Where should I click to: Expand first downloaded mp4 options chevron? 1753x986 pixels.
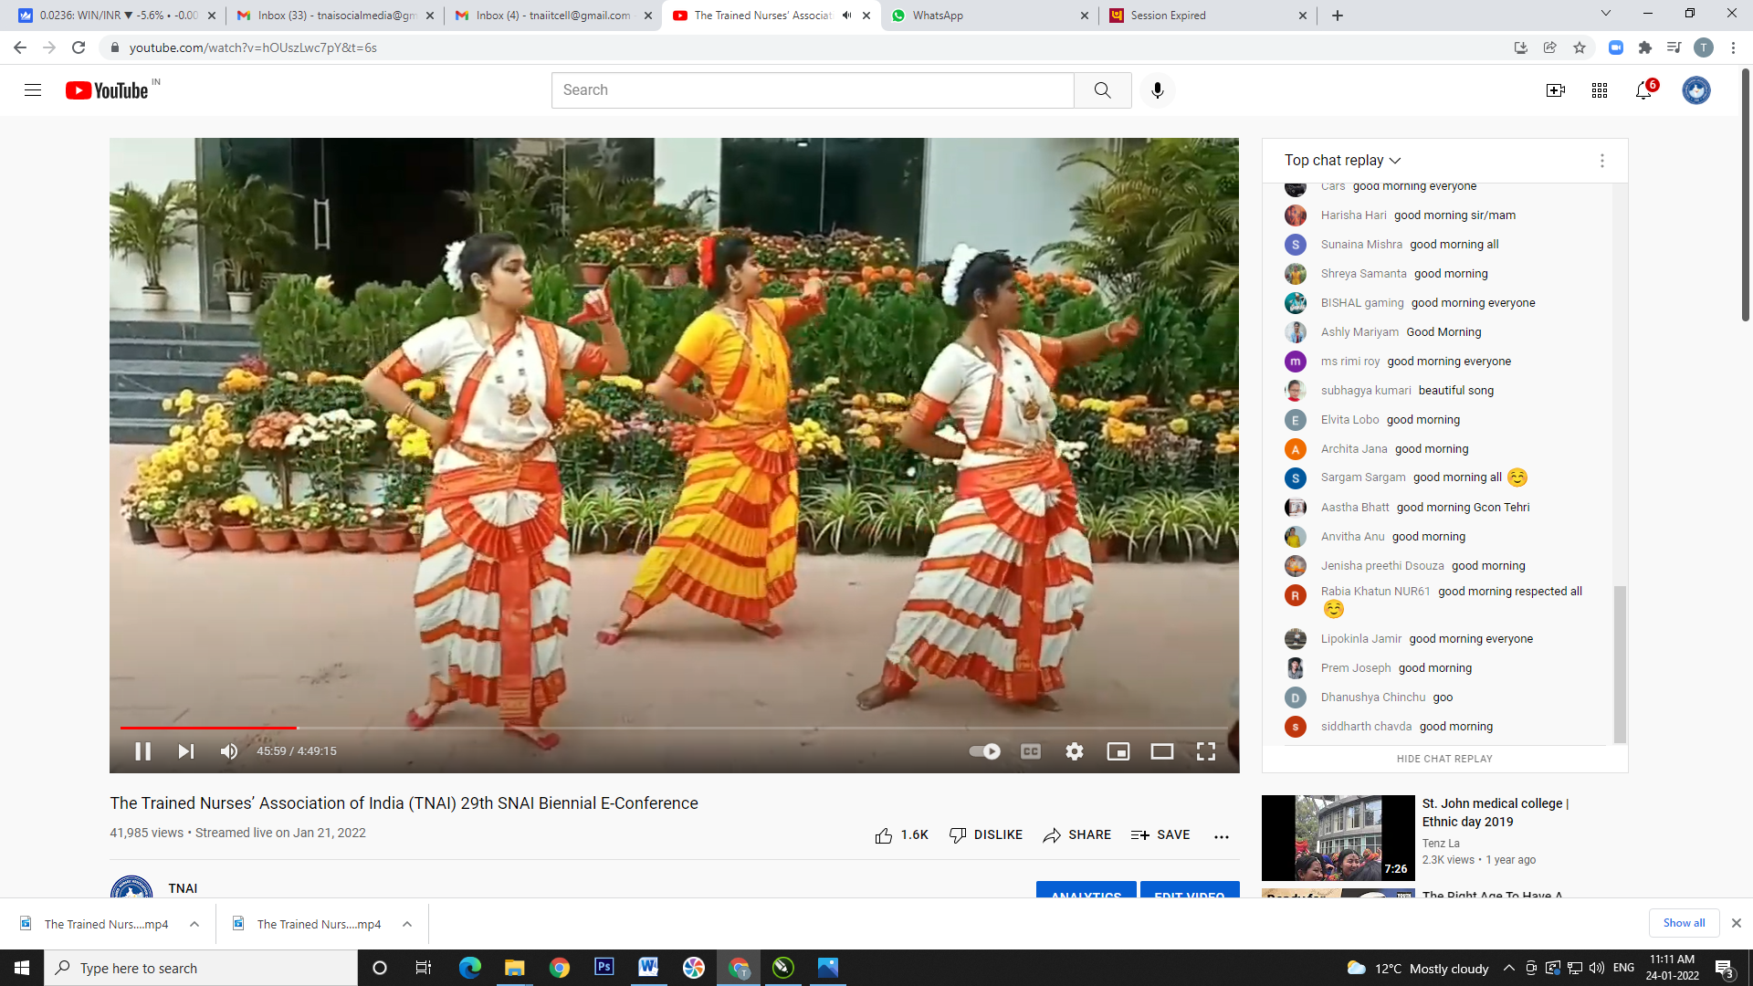(x=194, y=924)
